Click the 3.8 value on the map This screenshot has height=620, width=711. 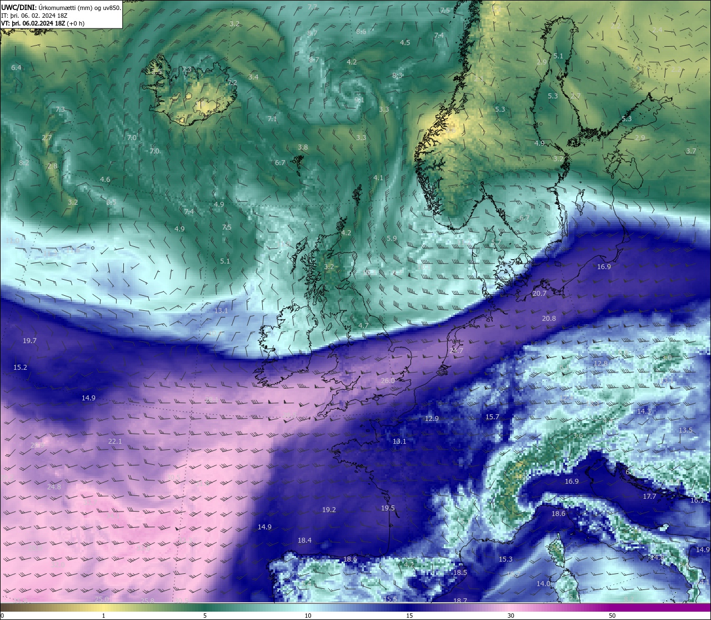[x=302, y=147]
